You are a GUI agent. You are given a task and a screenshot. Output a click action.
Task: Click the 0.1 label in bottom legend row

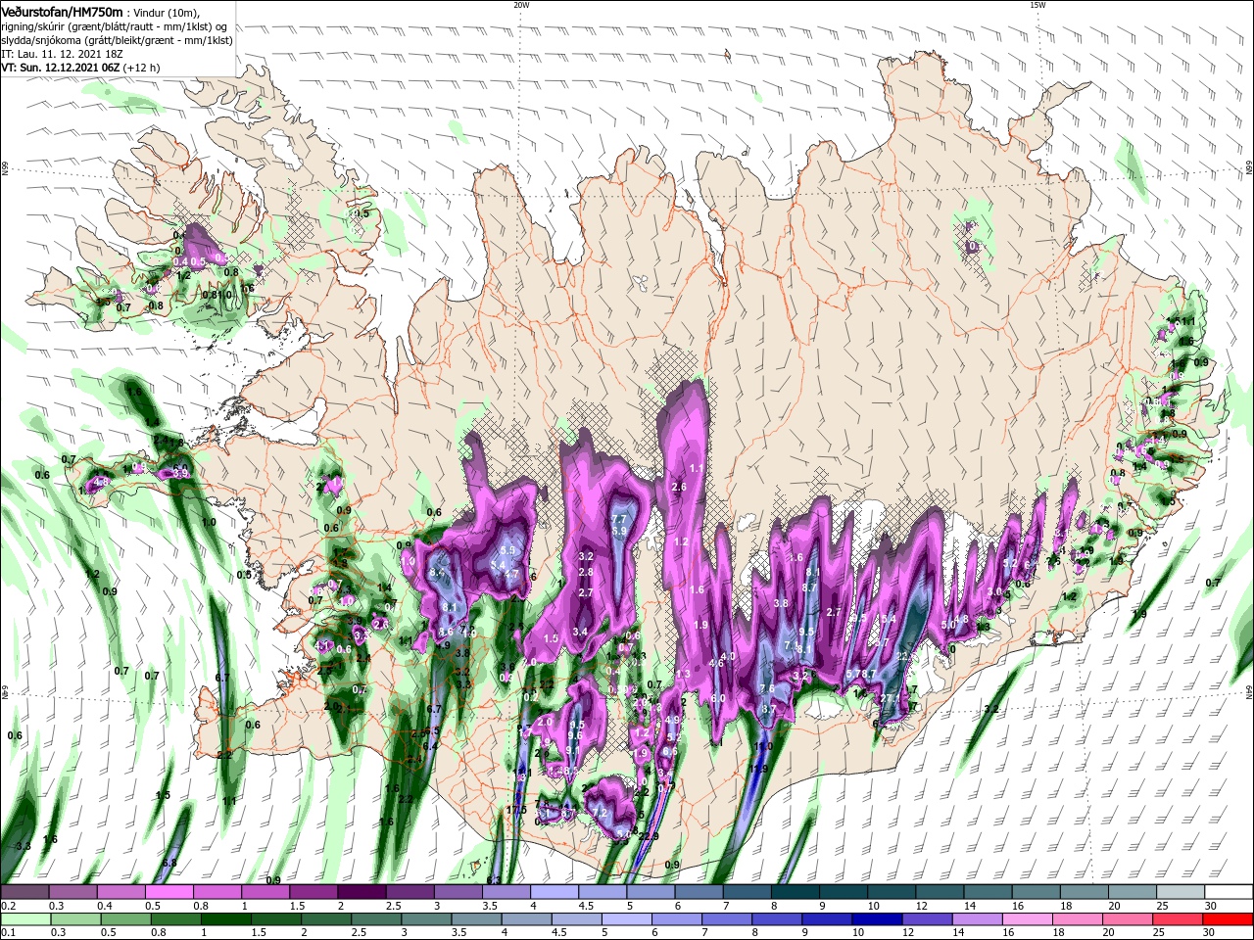point(8,933)
